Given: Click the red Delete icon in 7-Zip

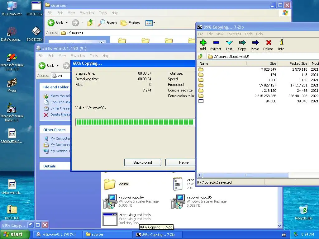Looking at the screenshot, I should (268, 45).
